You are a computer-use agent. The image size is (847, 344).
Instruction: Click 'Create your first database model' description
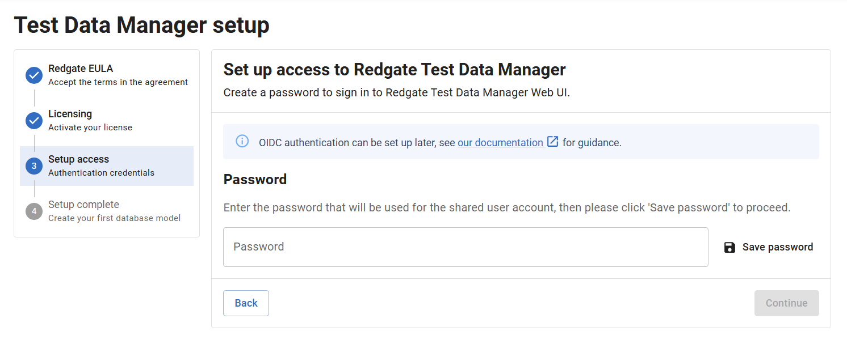click(114, 218)
